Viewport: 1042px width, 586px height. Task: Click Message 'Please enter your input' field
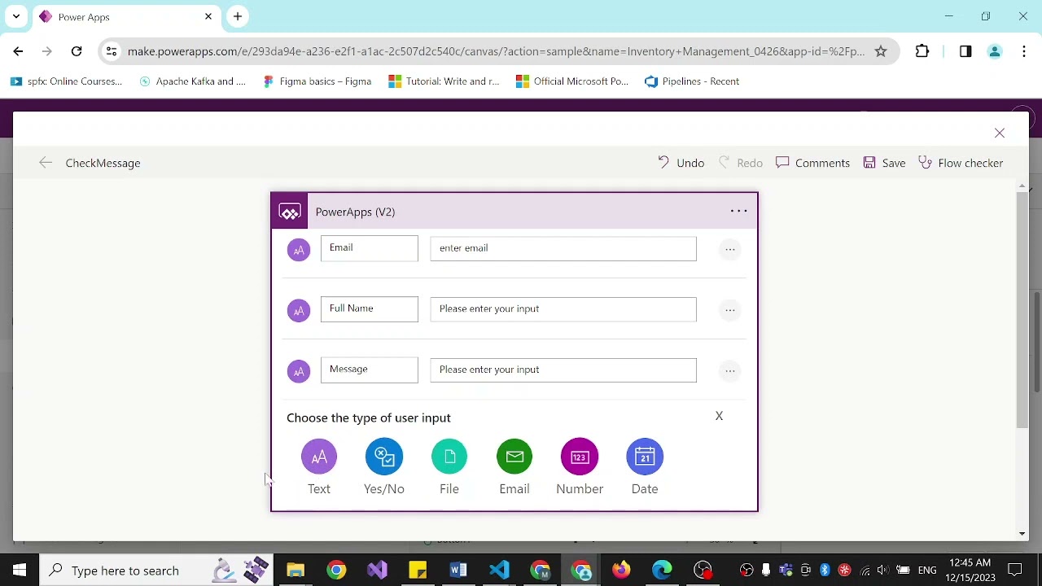pyautogui.click(x=563, y=370)
